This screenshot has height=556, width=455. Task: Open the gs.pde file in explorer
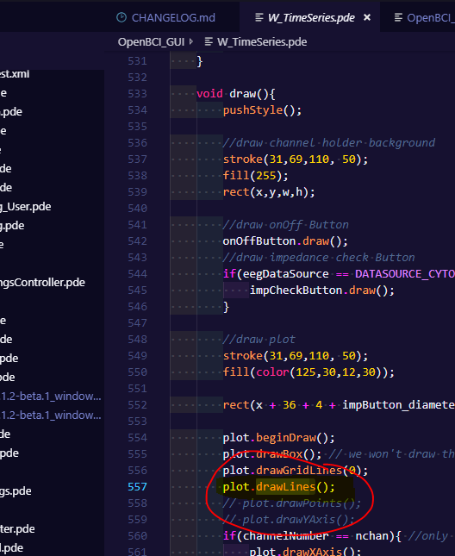16,491
